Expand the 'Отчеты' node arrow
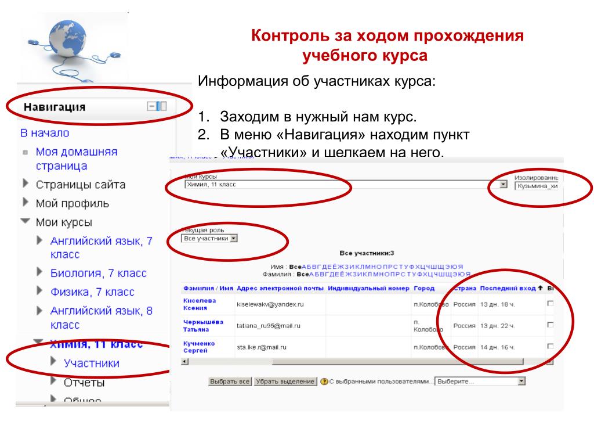 click(53, 380)
